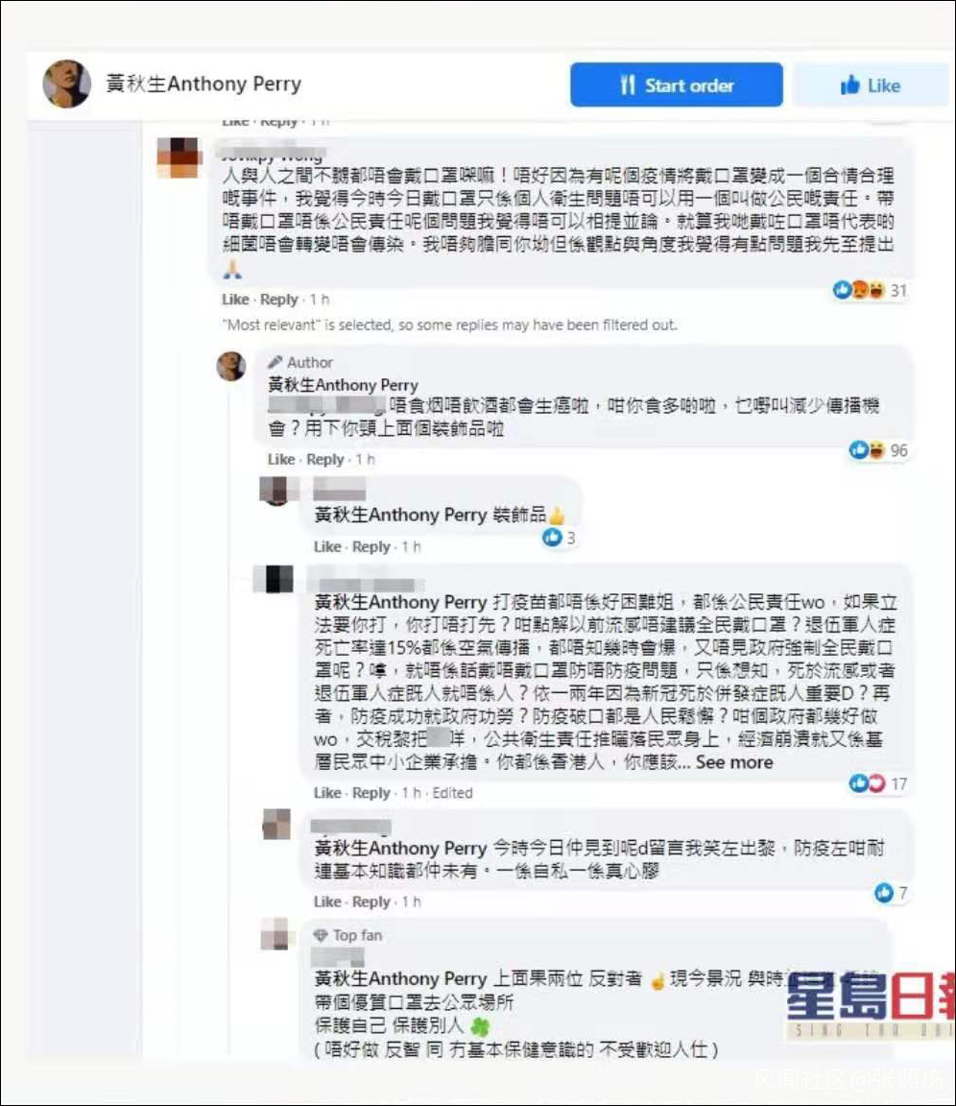Like the comment ending in 真心膠

(x=327, y=902)
